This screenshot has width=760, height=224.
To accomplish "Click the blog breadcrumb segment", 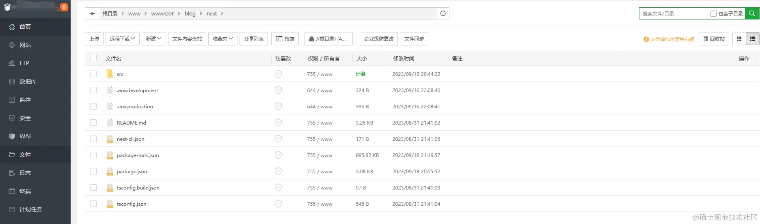I will click(x=190, y=13).
